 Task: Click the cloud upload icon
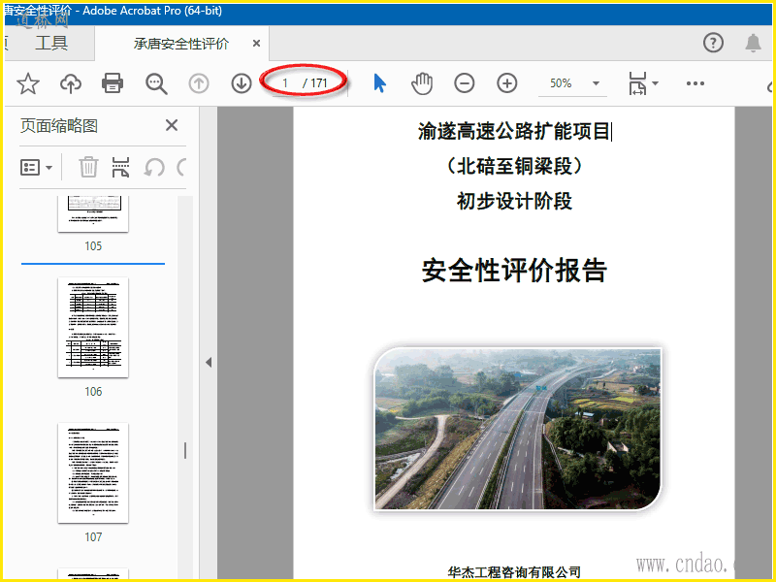point(71,83)
